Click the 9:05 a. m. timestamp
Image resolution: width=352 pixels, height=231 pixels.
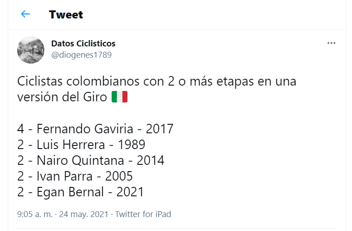point(35,214)
